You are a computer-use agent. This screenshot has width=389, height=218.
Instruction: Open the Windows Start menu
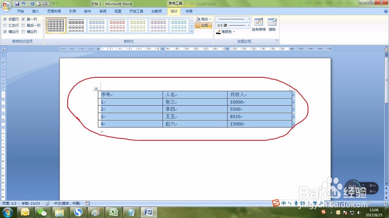[x=8, y=213]
